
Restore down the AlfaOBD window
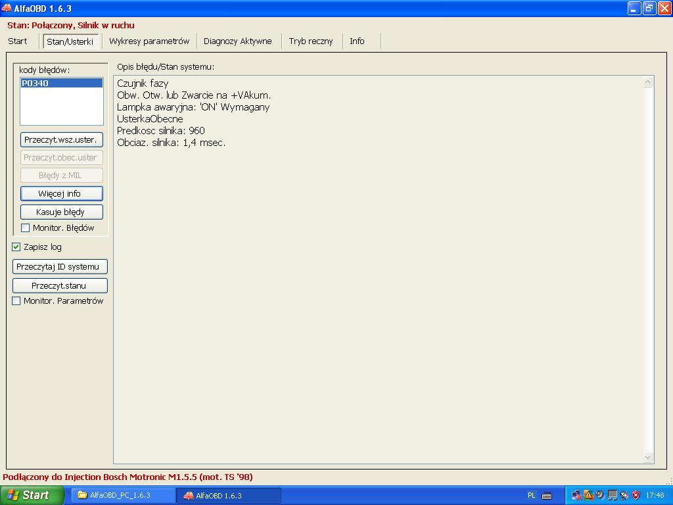click(x=649, y=8)
